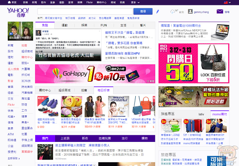Click the blue pencil handwriting icon
Viewport: 239px width, 166px height.
coord(158,11)
